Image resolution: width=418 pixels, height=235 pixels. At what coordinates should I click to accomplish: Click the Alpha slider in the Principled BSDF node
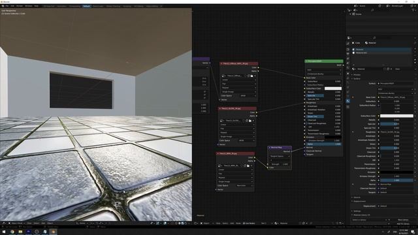click(324, 144)
